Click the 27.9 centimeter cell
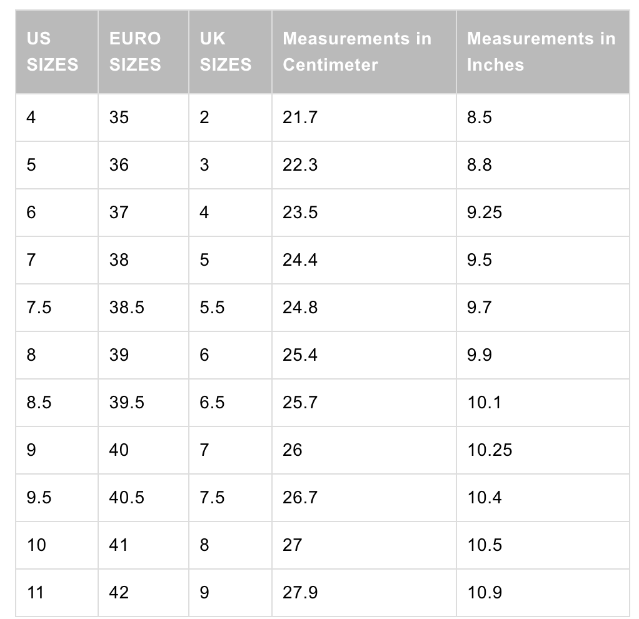This screenshot has height=619, width=639. [x=300, y=592]
